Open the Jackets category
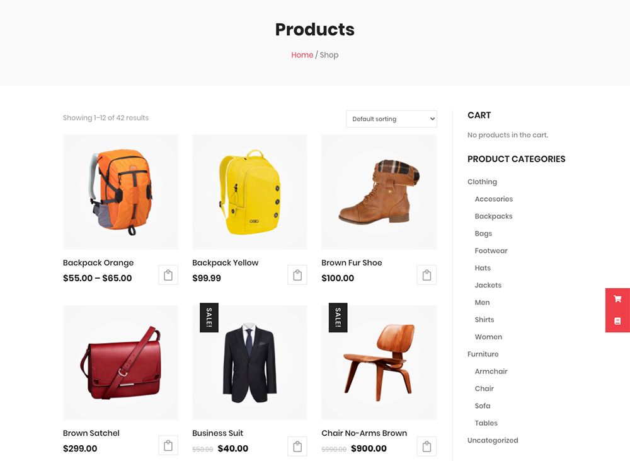Viewport: 630px width, 461px height. tap(488, 285)
